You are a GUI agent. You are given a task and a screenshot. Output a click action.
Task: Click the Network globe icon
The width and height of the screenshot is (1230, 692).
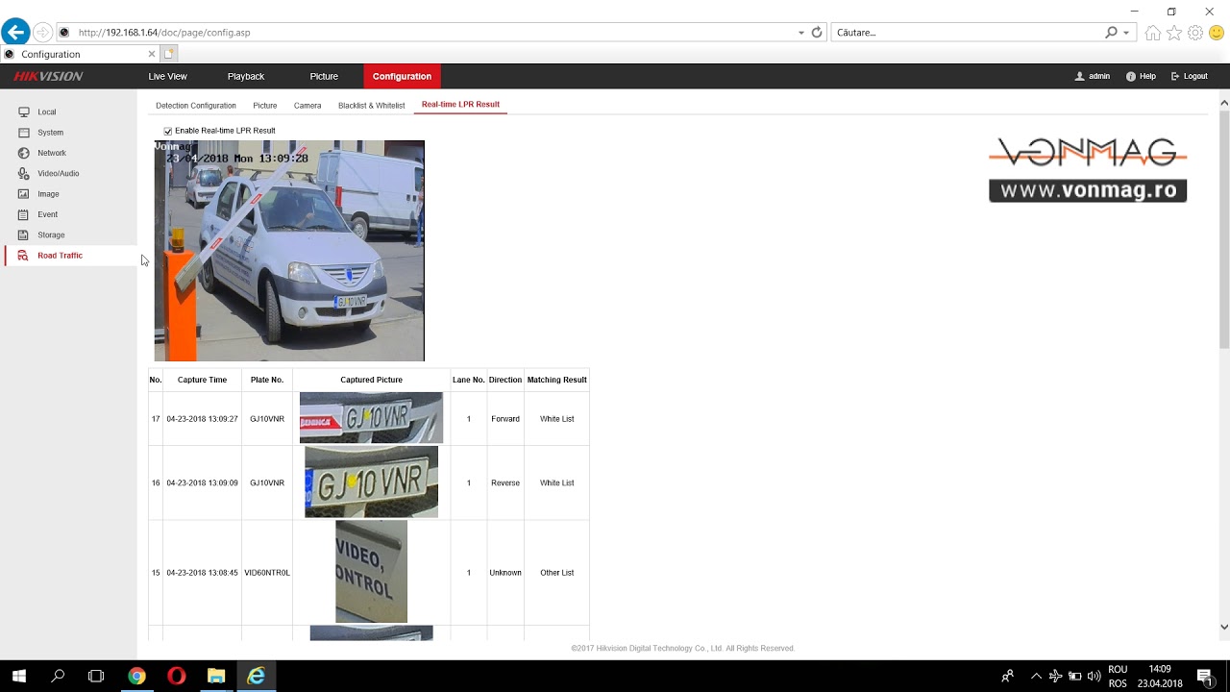(24, 153)
